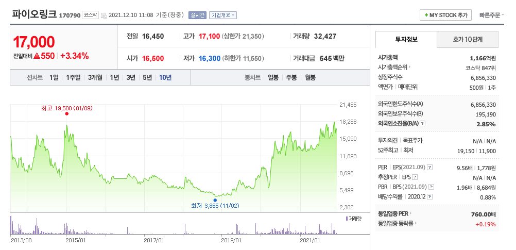The image size is (516, 250).
Task: Click the 동일업종 PER value 760.00배
Action: tap(484, 214)
